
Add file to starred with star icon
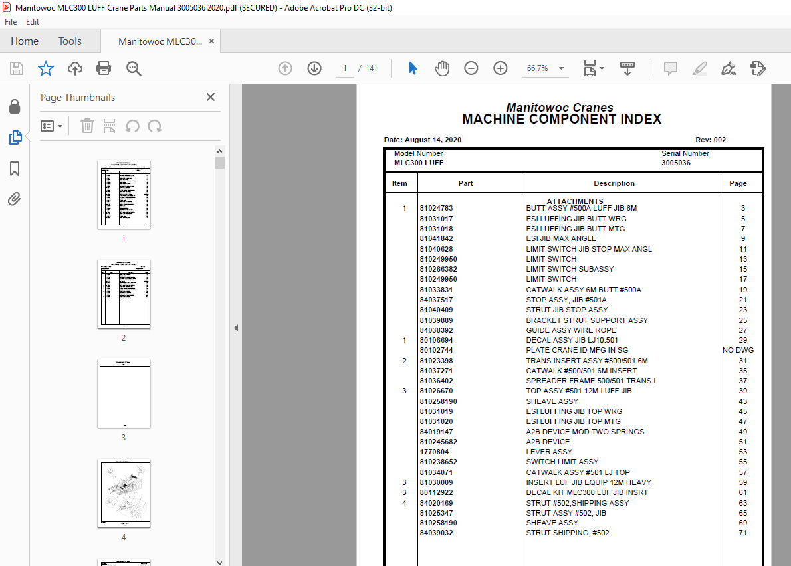(x=46, y=68)
